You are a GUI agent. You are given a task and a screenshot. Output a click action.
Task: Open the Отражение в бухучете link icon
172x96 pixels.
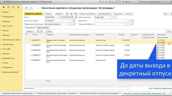point(132,24)
